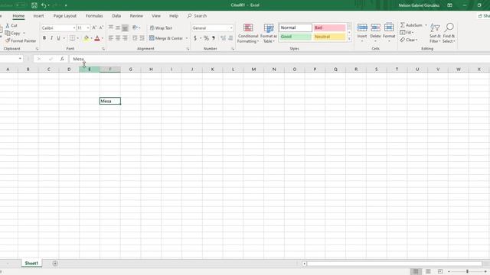
Task: Open the font name Calibri dropdown
Action: pyautogui.click(x=74, y=28)
